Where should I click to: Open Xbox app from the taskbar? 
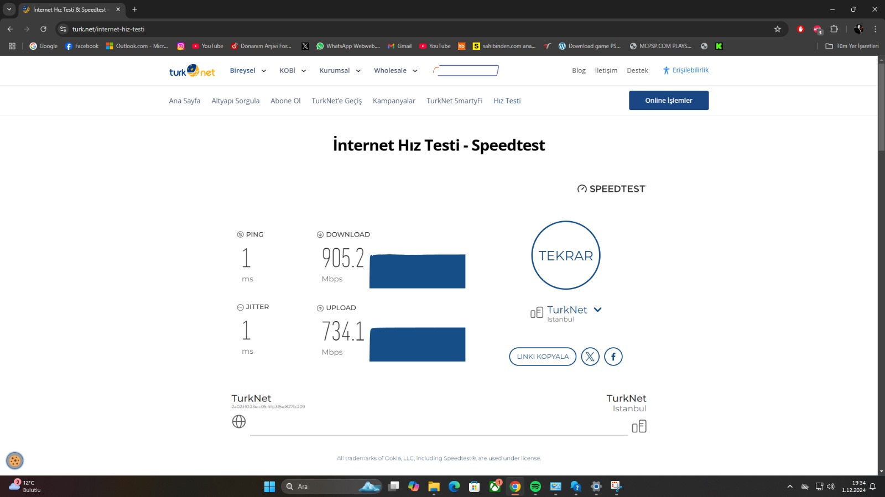[x=495, y=486]
